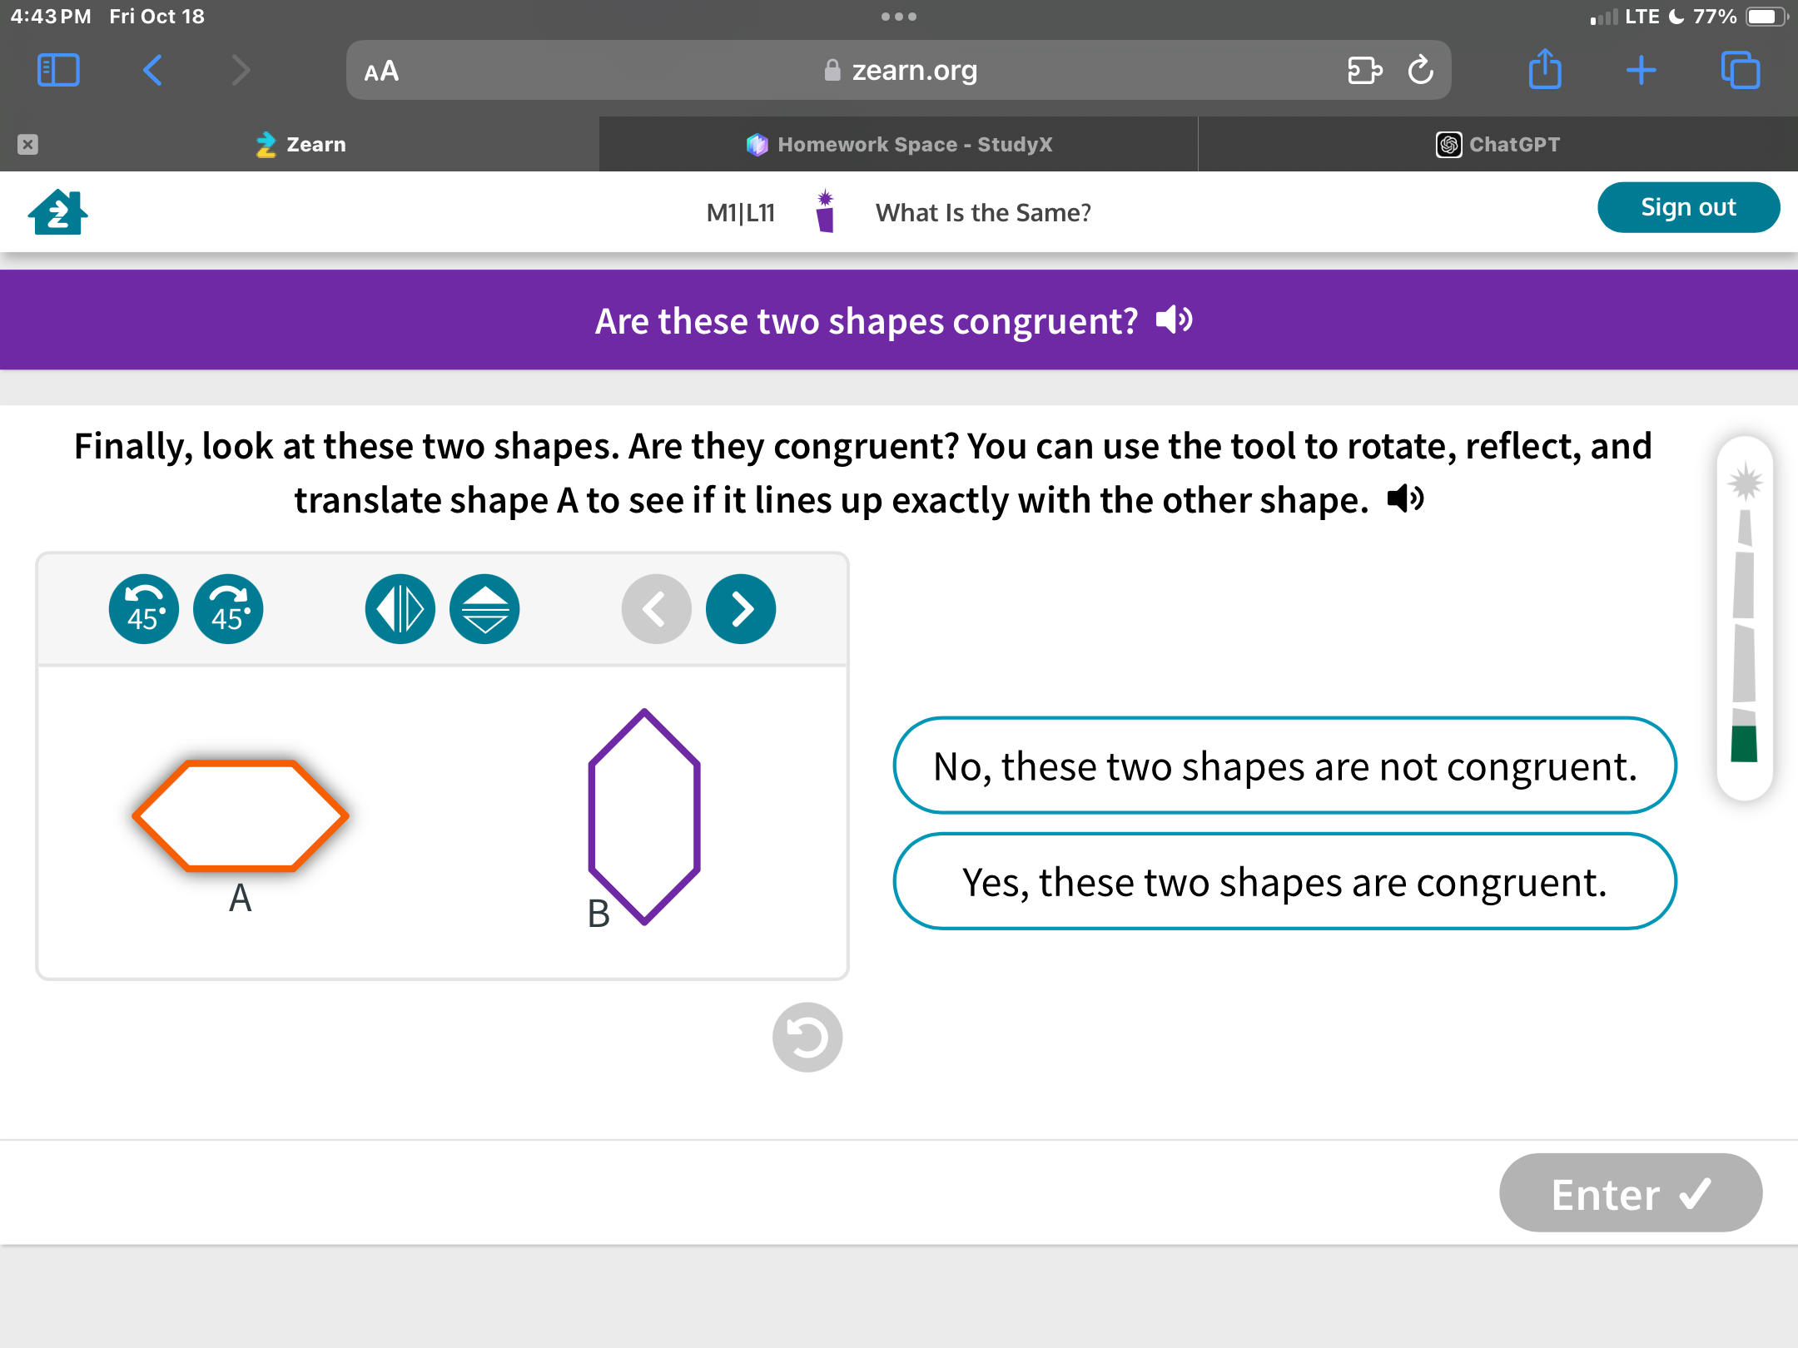Go forward in Safari
This screenshot has width=1798, height=1348.
(x=241, y=70)
